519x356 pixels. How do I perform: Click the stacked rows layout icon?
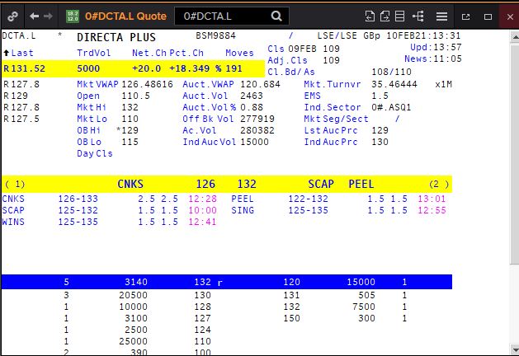400,16
